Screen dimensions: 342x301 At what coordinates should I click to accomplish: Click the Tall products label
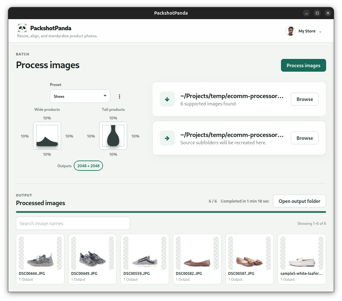pyautogui.click(x=113, y=110)
